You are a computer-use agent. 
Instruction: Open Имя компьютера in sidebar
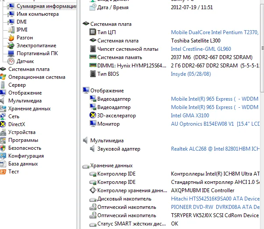[38, 14]
